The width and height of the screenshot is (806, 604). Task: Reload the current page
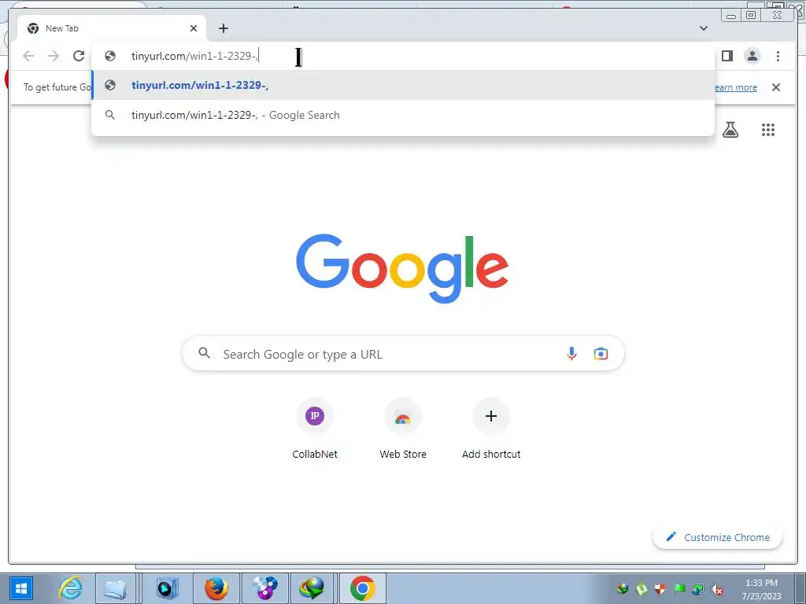[78, 56]
